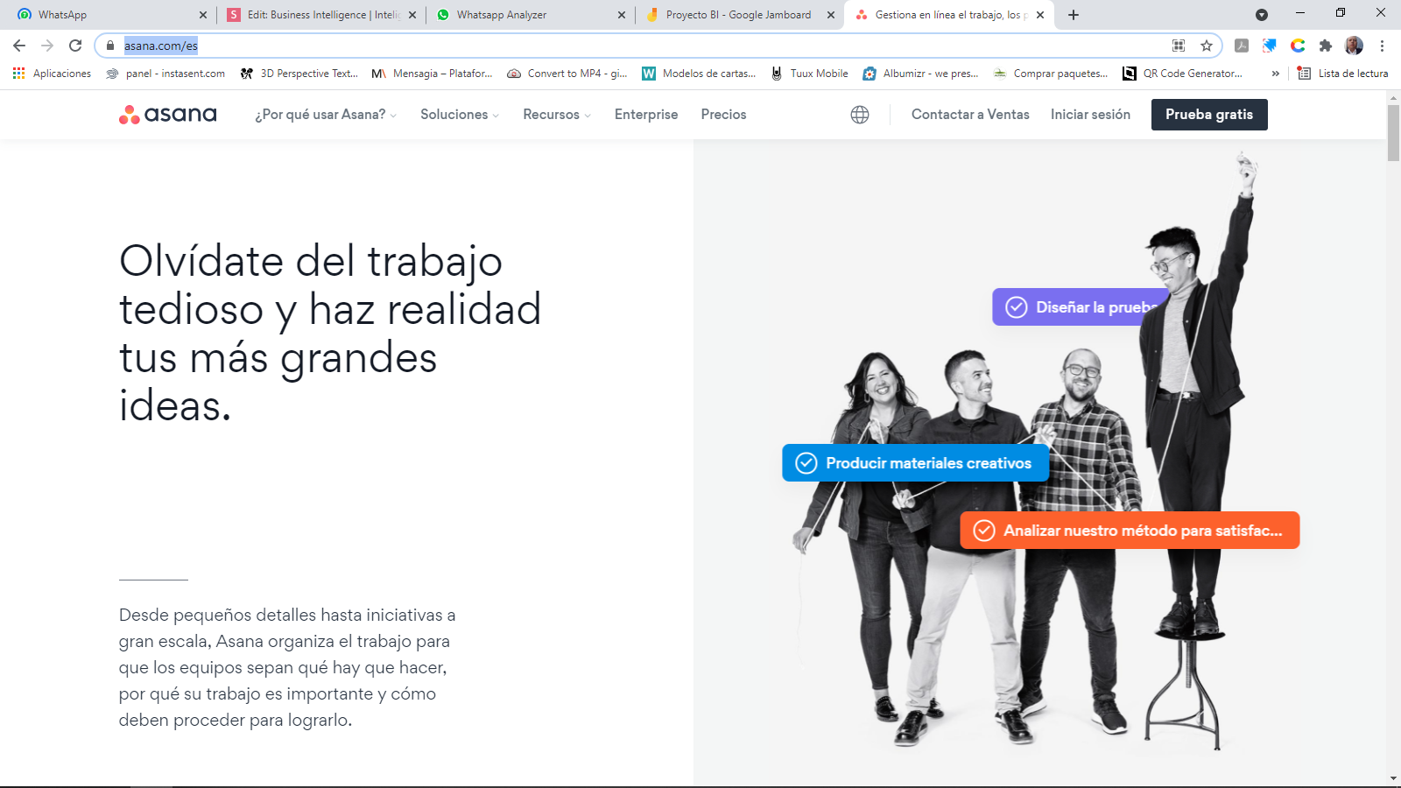Go forward to next page
Viewport: 1401px width, 788px height.
point(47,46)
